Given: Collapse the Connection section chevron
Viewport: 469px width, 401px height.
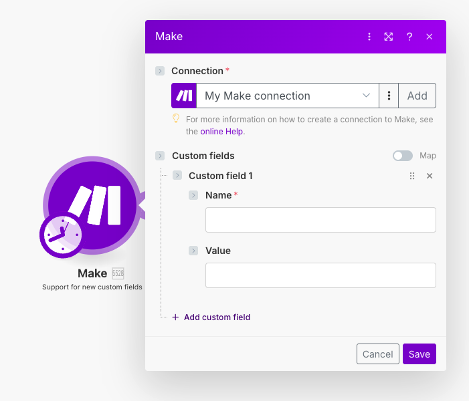Looking at the screenshot, I should (160, 71).
